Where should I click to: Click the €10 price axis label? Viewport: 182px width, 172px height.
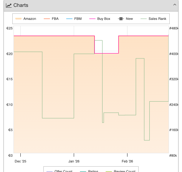(x=10, y=105)
